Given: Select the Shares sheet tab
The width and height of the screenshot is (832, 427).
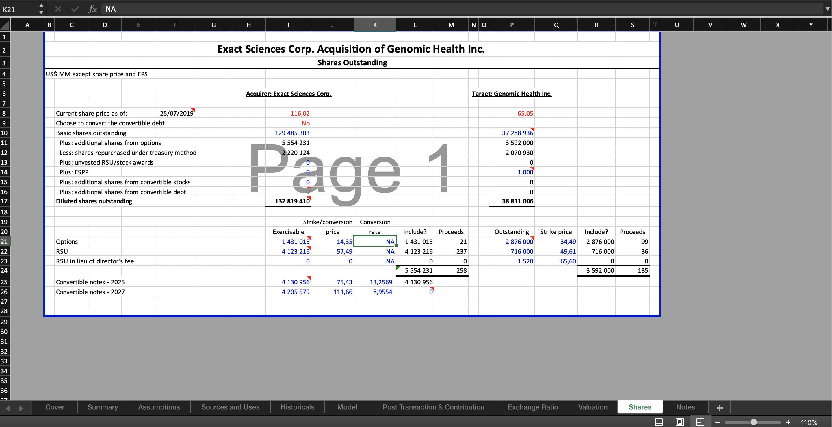Looking at the screenshot, I should coord(640,407).
